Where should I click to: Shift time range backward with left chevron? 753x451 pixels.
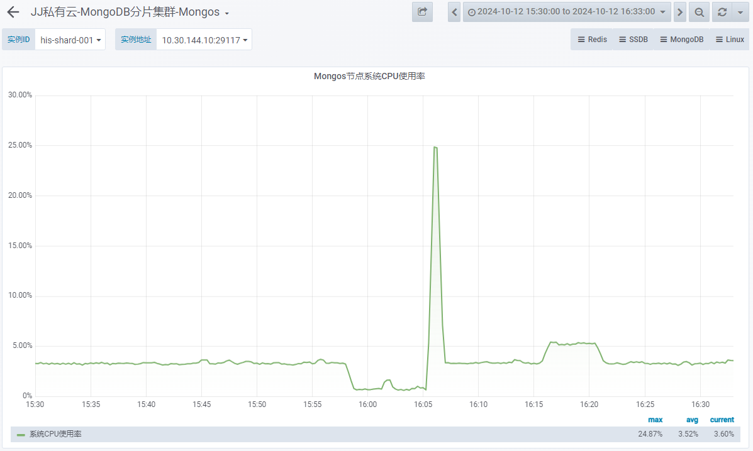454,12
